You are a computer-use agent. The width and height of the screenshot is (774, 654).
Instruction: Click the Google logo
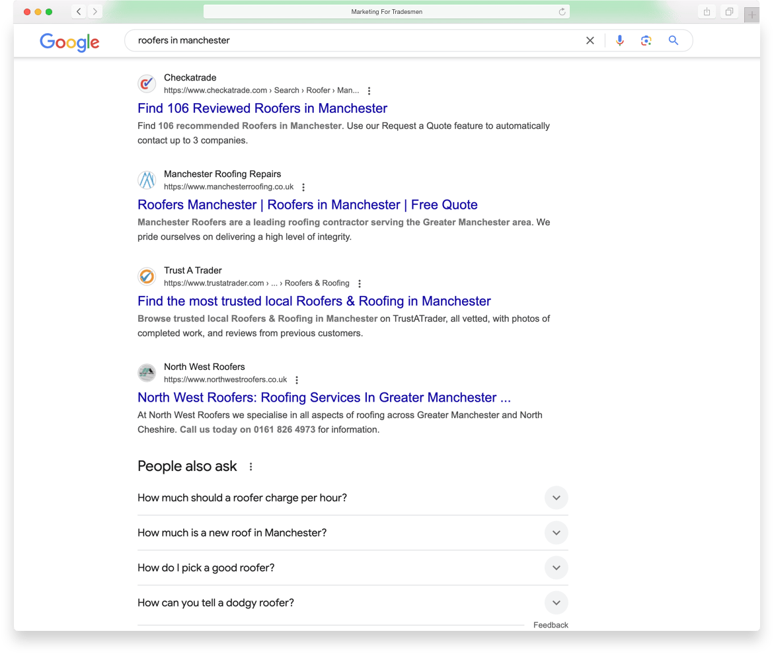click(x=69, y=42)
